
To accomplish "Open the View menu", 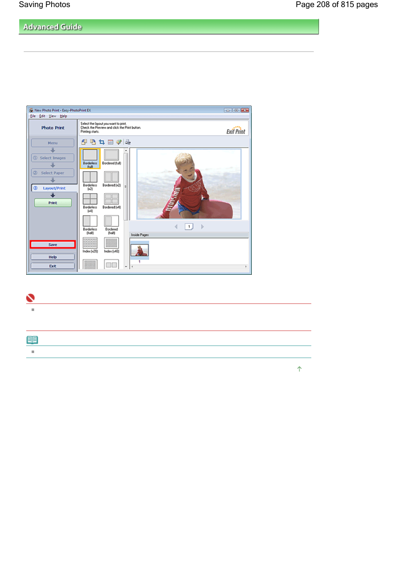I will tap(52, 116).
